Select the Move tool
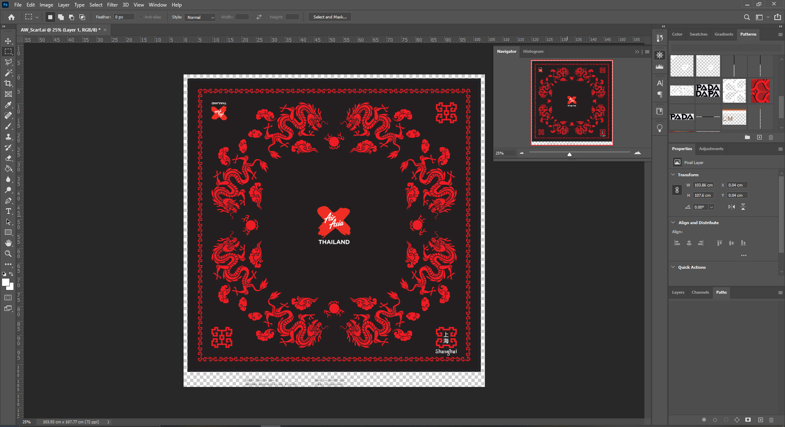785x427 pixels. [x=8, y=41]
